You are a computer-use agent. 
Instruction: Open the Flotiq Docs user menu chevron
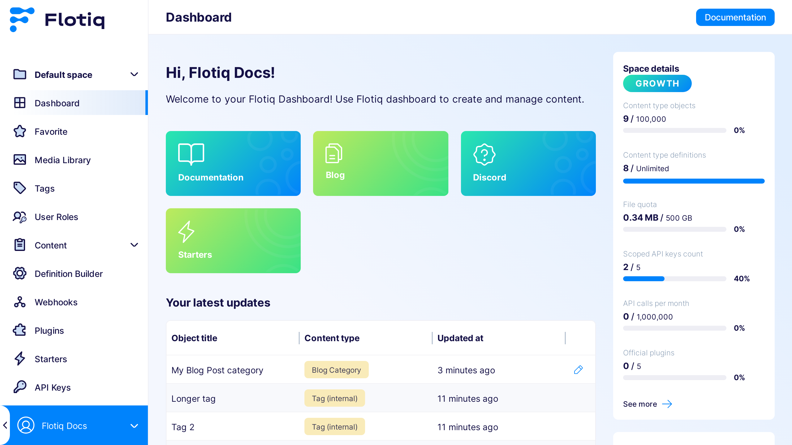[134, 426]
